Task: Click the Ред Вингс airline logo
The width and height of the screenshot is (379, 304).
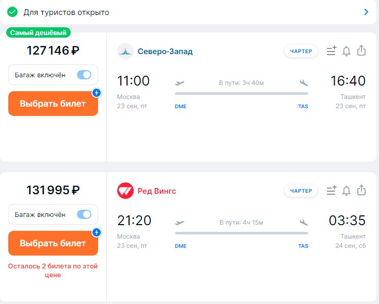Action: click(x=125, y=191)
